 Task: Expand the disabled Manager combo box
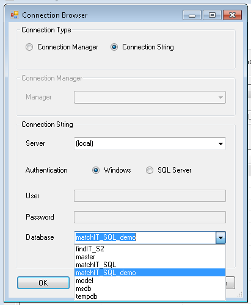click(x=220, y=98)
